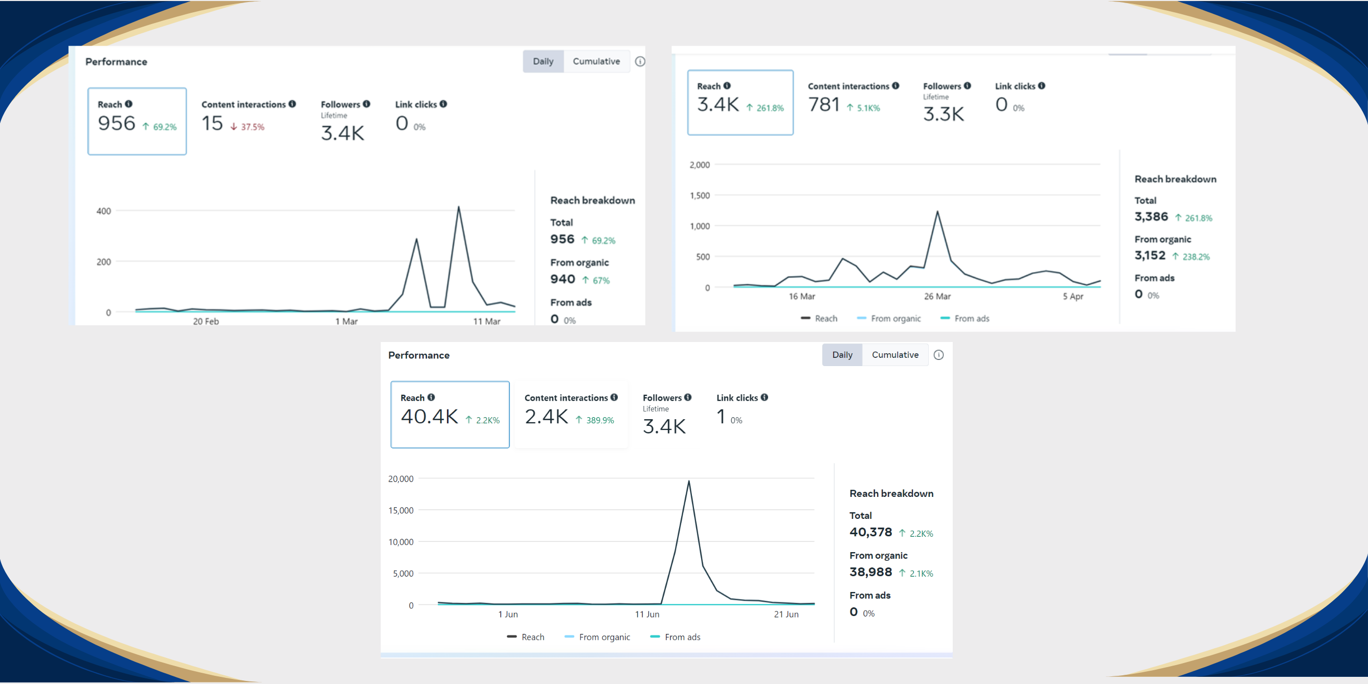Image resolution: width=1368 pixels, height=684 pixels.
Task: Click info icon beside Content interactions 15
Action: pos(292,104)
